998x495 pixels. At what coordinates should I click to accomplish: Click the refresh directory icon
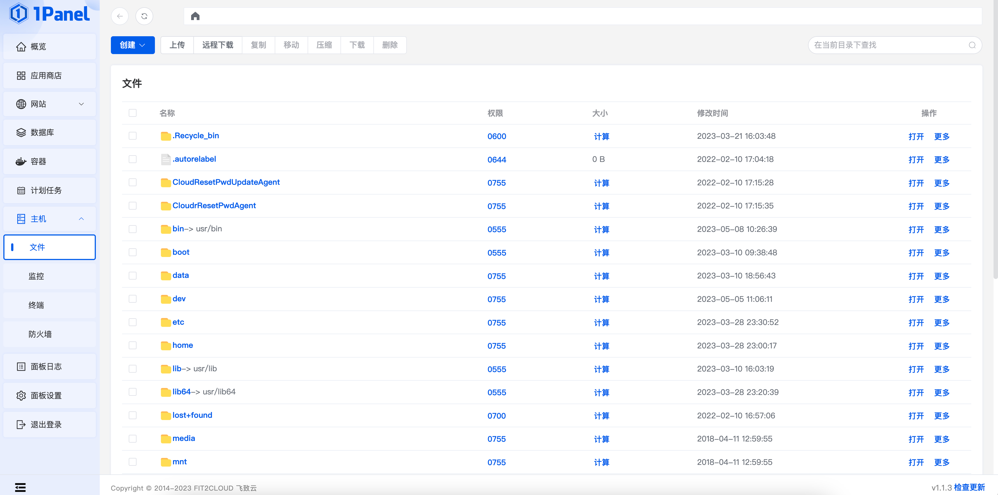(x=144, y=16)
